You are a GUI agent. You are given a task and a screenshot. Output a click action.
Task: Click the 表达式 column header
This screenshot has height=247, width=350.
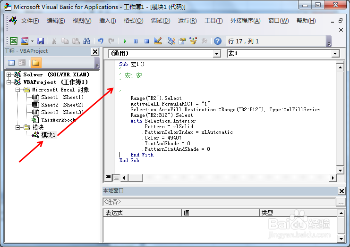[x=142, y=213]
